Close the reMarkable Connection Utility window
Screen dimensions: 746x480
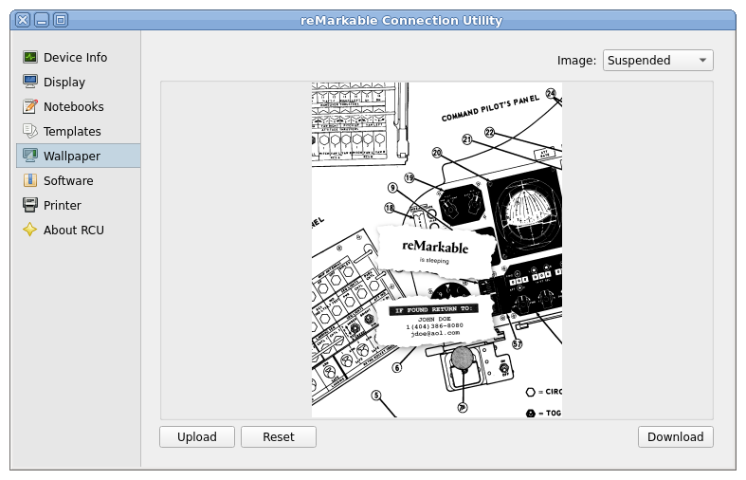tap(23, 20)
